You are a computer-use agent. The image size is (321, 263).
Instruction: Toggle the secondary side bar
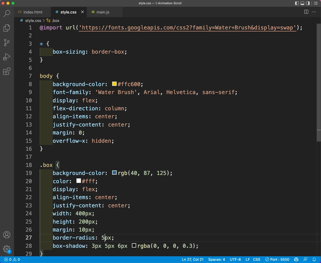[x=308, y=3]
